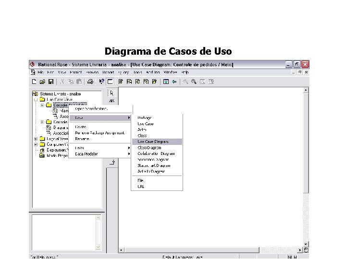Screen dimensions: 346x259
Task: Select the Model Properties tree item
Action: 57,156
